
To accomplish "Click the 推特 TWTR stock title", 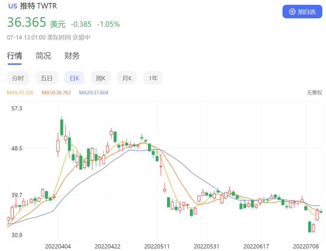I will click(38, 6).
